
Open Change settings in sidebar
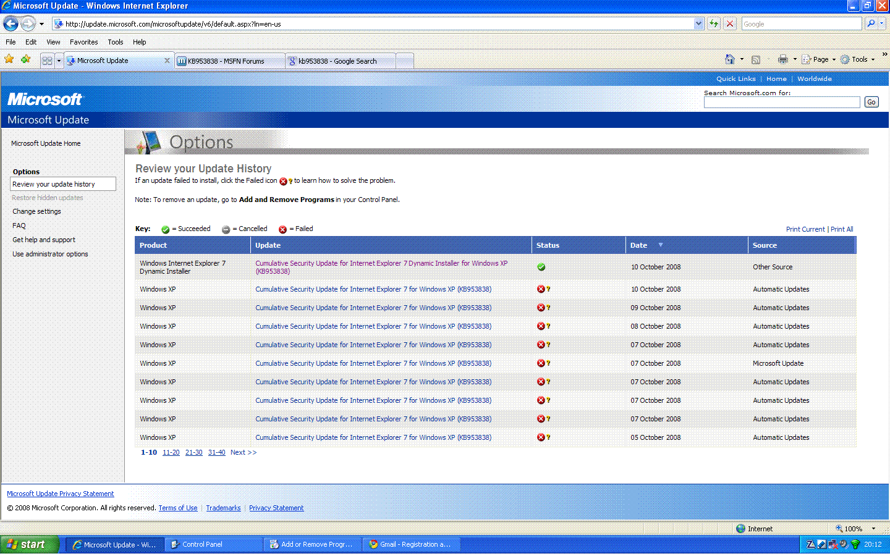36,211
